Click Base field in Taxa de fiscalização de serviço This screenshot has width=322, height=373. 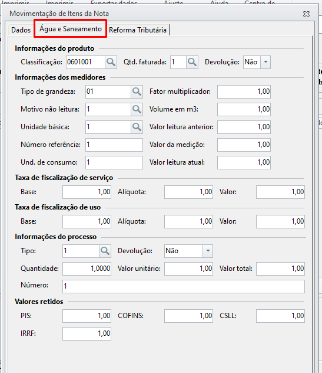pyautogui.click(x=87, y=192)
